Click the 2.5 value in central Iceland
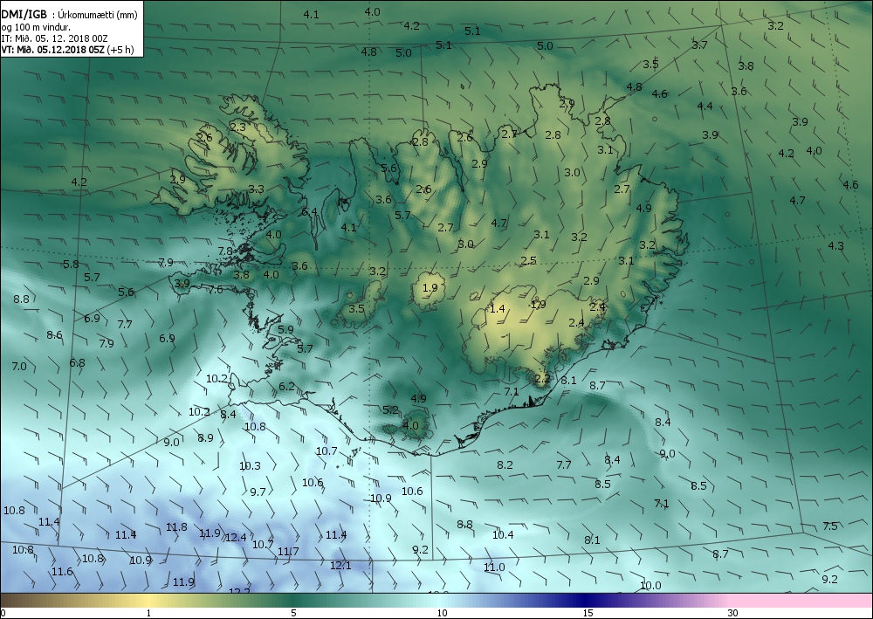 [528, 260]
